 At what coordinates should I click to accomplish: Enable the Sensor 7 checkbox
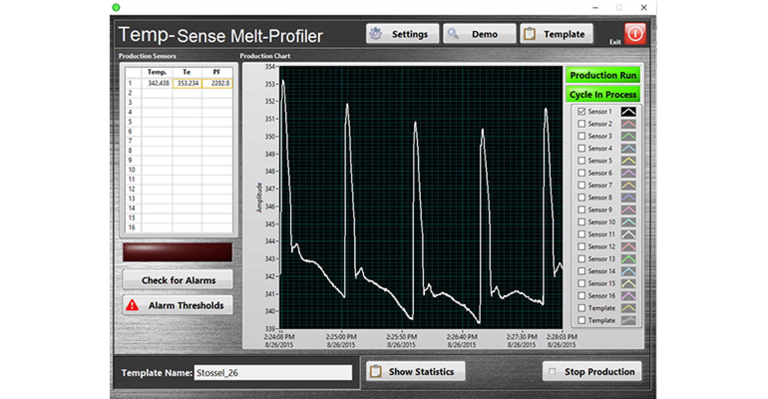click(x=581, y=186)
